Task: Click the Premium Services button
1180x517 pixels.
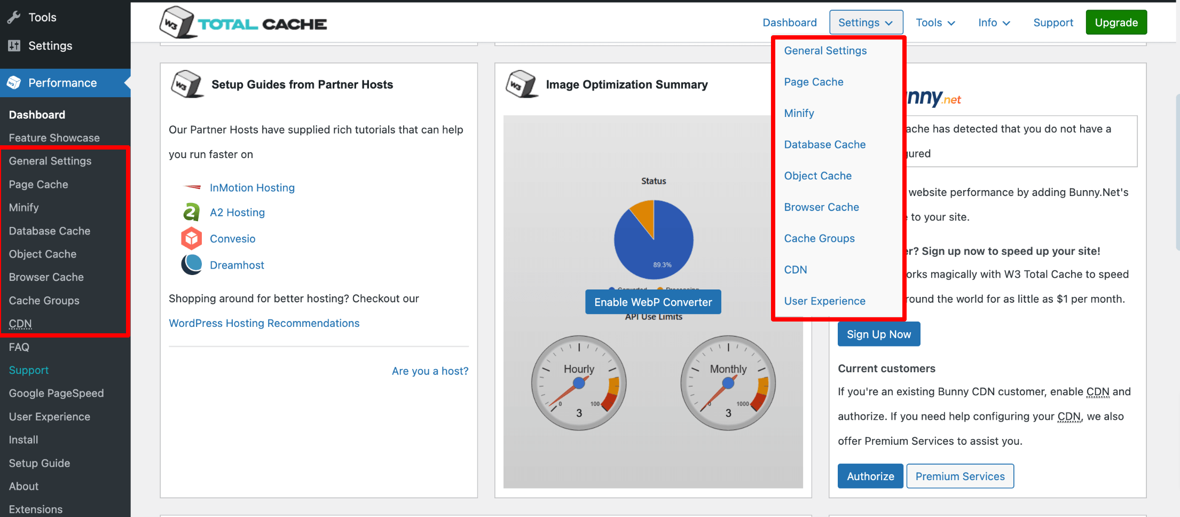Action: [x=960, y=476]
